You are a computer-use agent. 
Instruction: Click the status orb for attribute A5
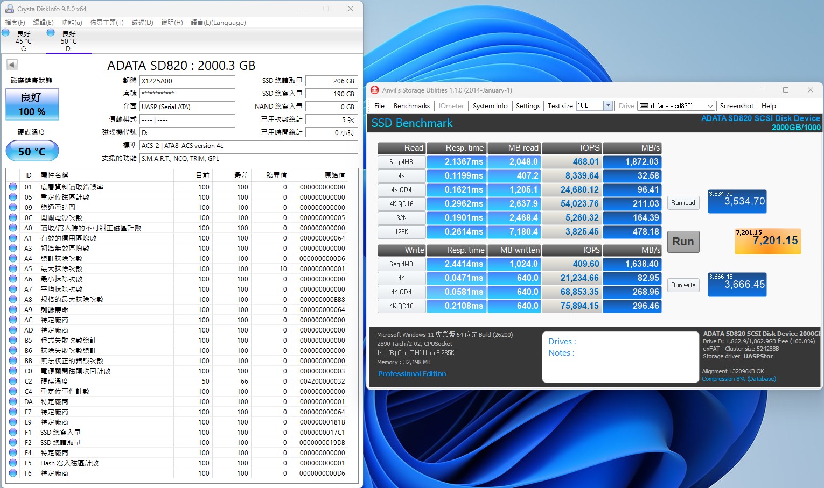[x=13, y=268]
